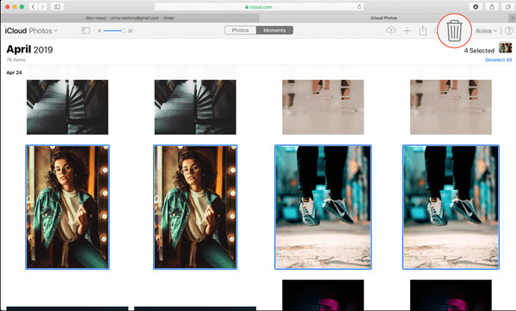The width and height of the screenshot is (516, 311).
Task: Click the 4 Selected label
Action: [479, 51]
